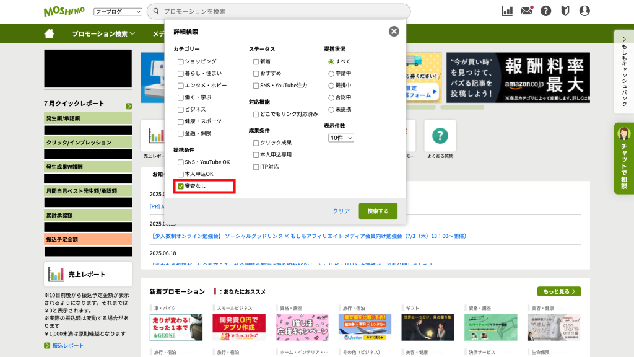Open the チャットで相談 side tab
634x357 pixels.
tap(623, 158)
